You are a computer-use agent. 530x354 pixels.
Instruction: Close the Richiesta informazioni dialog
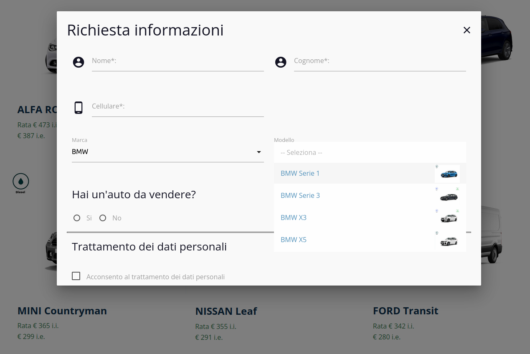tap(467, 30)
